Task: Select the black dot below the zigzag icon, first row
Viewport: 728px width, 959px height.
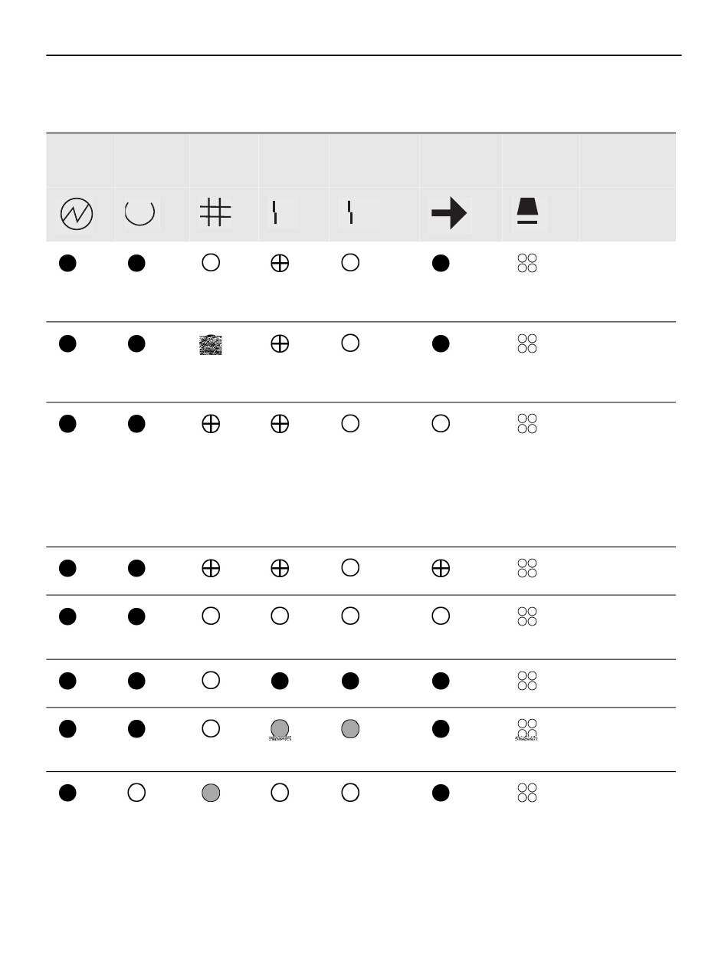Action: (x=67, y=263)
